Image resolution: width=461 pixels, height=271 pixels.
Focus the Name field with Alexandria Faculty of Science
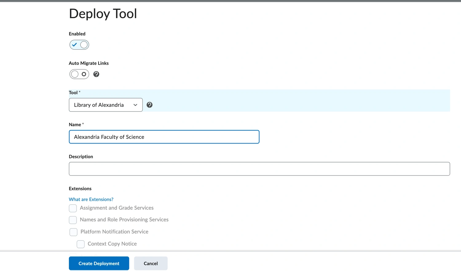point(164,137)
